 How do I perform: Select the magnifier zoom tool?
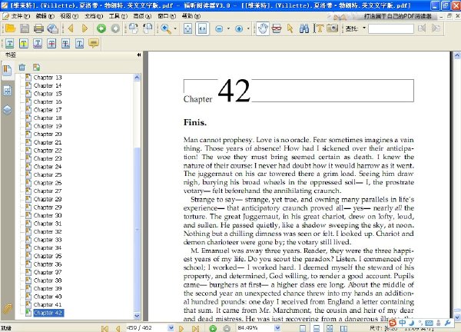[x=166, y=28]
